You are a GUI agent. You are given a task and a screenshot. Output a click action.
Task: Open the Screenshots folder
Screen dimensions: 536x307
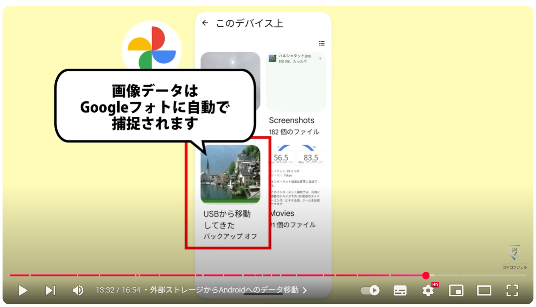[292, 120]
